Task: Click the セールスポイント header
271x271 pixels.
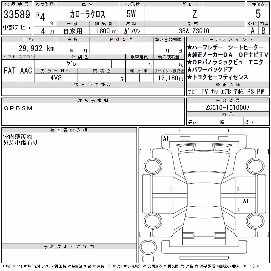Action: [228, 40]
